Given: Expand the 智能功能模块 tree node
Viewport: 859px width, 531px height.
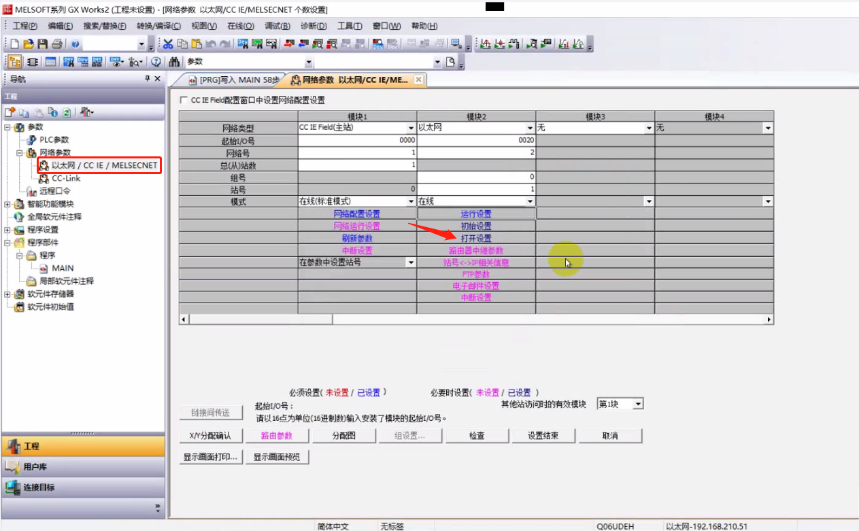Looking at the screenshot, I should (7, 204).
